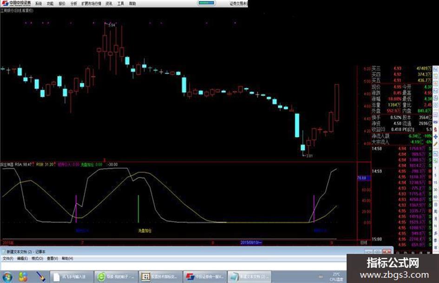This screenshot has width=439, height=283.
Task: Select weekly 周 period in sidebar
Action: (x=436, y=212)
